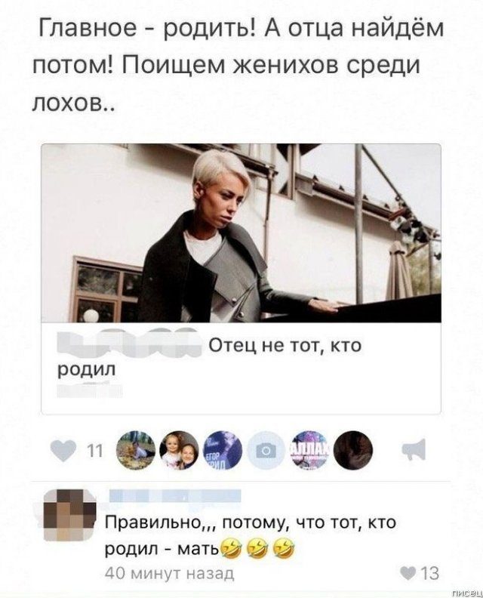This screenshot has width=483, height=598.
Task: Share the post via megaphone icon
Action: point(414,450)
